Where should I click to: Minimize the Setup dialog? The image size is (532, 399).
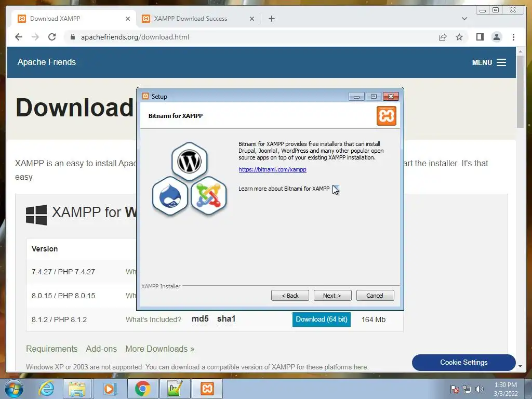point(356,97)
